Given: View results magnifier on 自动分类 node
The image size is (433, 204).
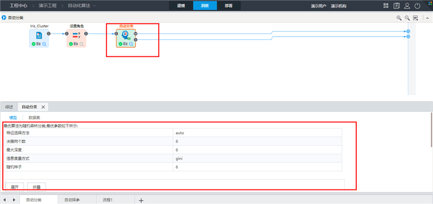Looking at the screenshot, I should coord(132,44).
